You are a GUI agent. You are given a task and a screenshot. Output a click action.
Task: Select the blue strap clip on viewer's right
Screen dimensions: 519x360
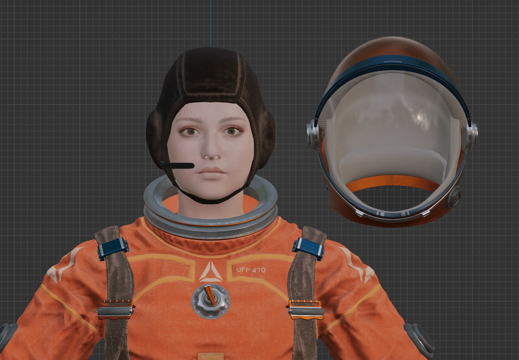[x=308, y=248]
